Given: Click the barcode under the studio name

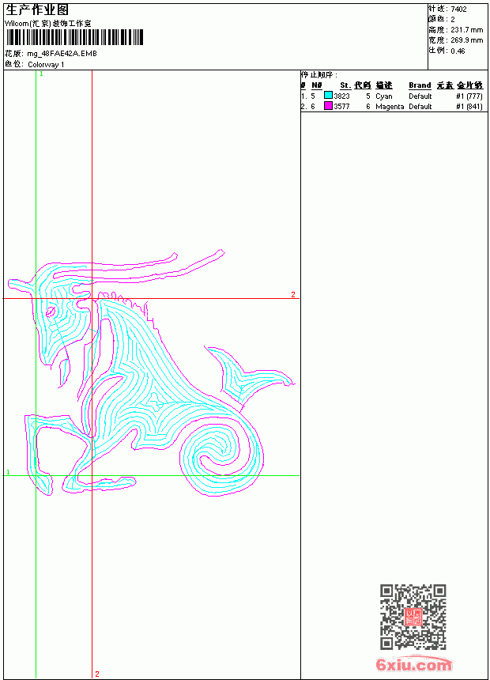Looking at the screenshot, I should pyautogui.click(x=74, y=37).
